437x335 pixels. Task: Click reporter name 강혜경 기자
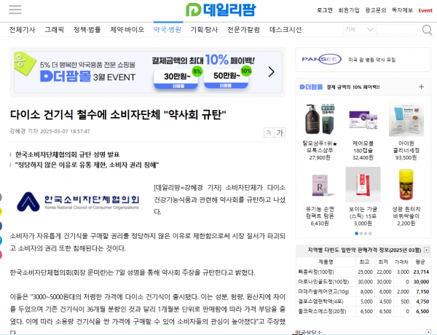click(x=24, y=131)
